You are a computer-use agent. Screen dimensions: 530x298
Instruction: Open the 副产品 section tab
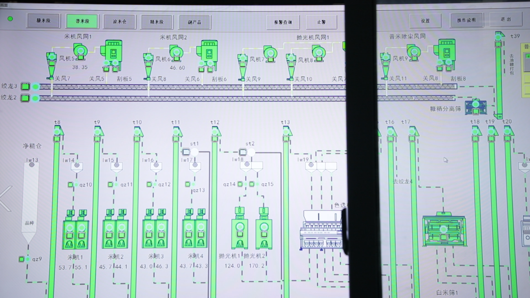194,22
